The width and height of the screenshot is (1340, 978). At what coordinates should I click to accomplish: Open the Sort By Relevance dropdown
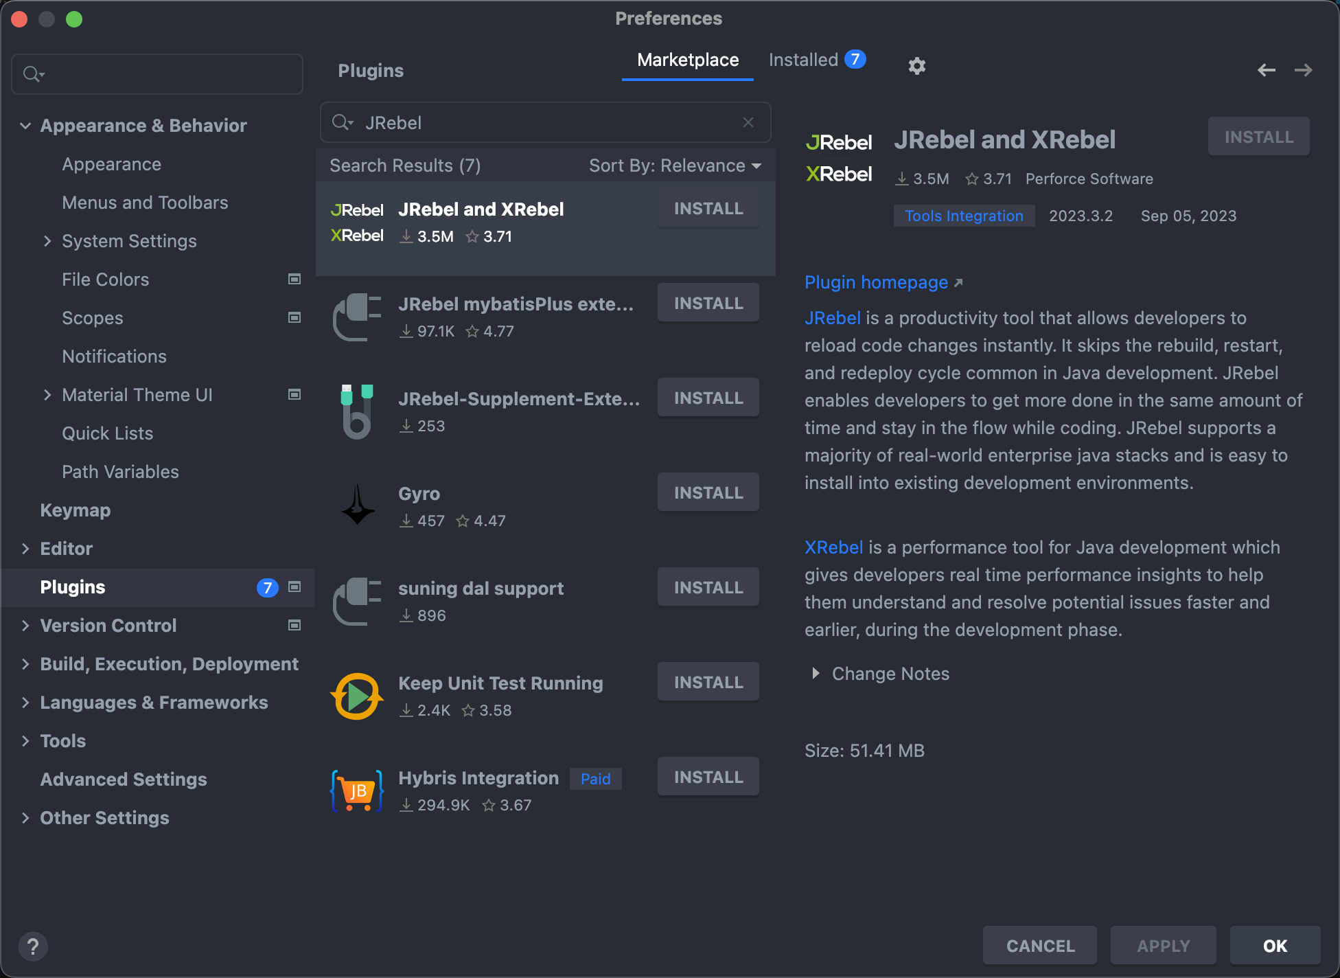point(675,166)
